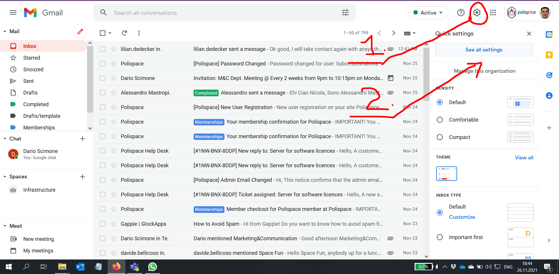The height and width of the screenshot is (274, 559).
Task: Click Customize inbox link
Action: click(462, 217)
